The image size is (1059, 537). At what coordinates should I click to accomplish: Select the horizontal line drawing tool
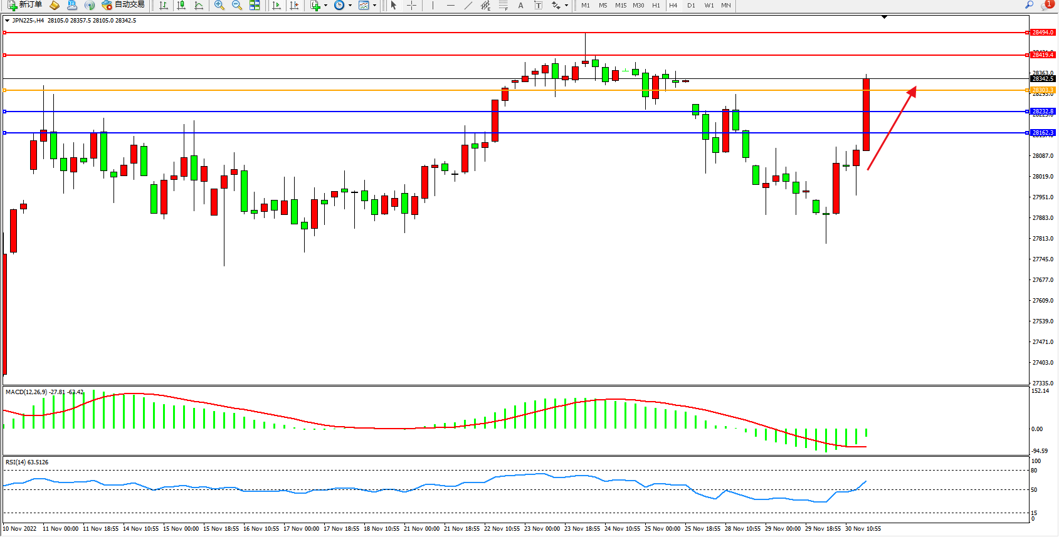(450, 5)
